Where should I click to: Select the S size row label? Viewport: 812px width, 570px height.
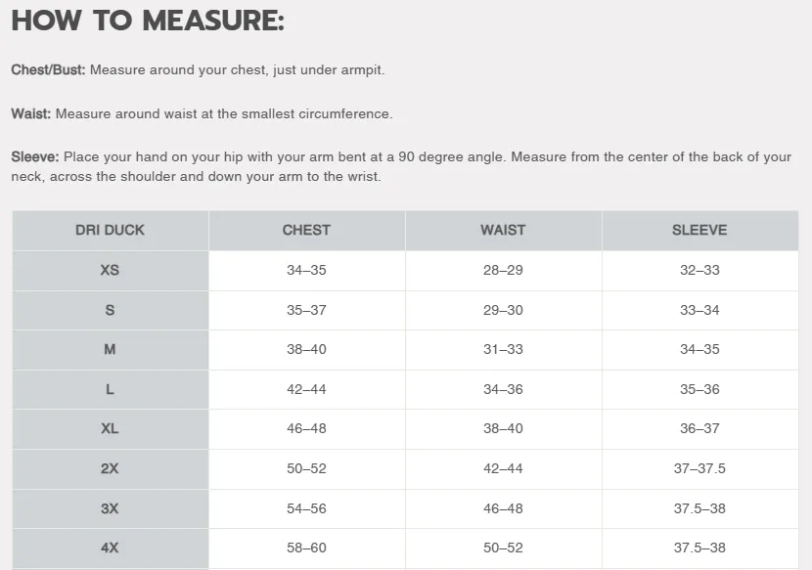point(110,310)
